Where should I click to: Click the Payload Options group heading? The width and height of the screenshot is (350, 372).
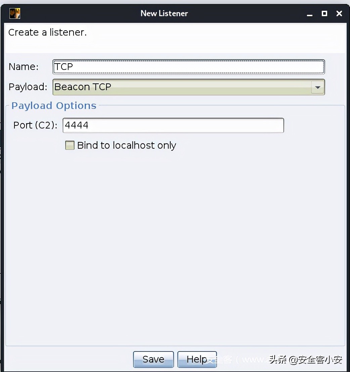pyautogui.click(x=54, y=106)
